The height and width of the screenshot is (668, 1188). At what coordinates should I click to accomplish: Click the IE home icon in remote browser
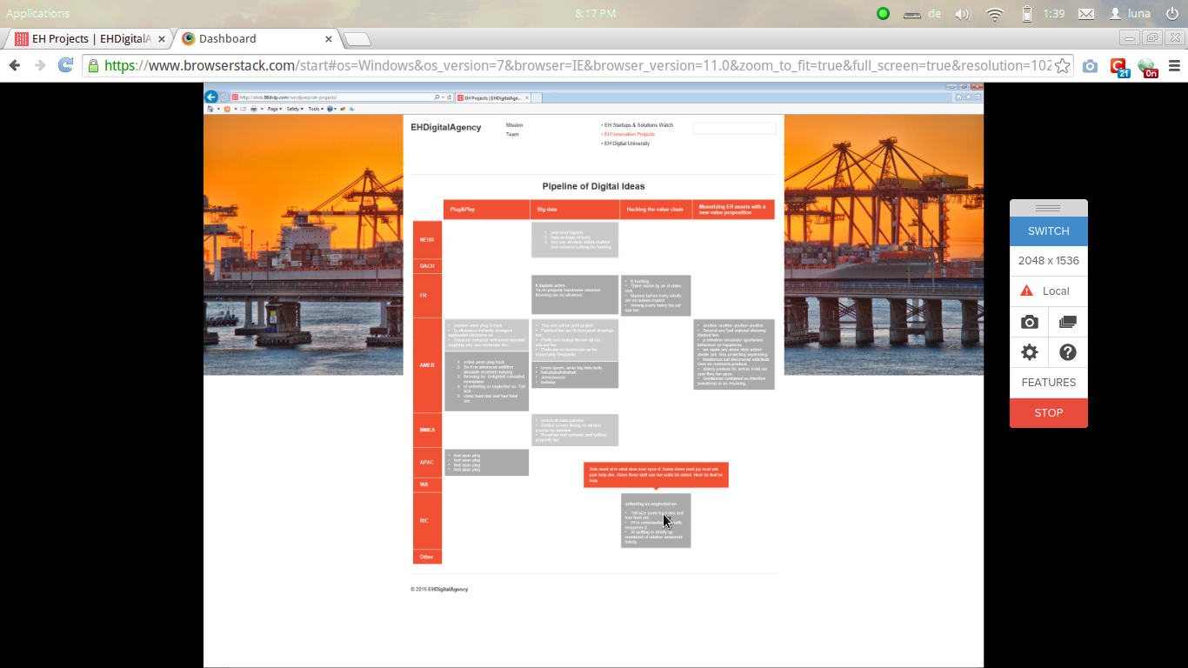point(958,97)
